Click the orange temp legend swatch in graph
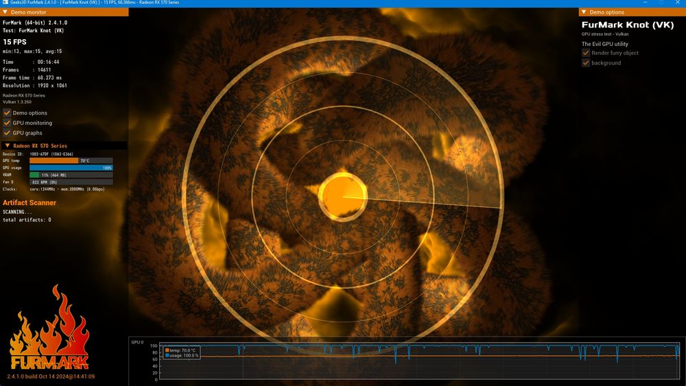This screenshot has width=686, height=386. pos(167,350)
